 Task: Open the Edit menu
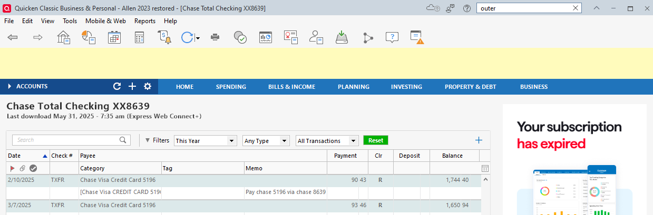click(x=27, y=21)
